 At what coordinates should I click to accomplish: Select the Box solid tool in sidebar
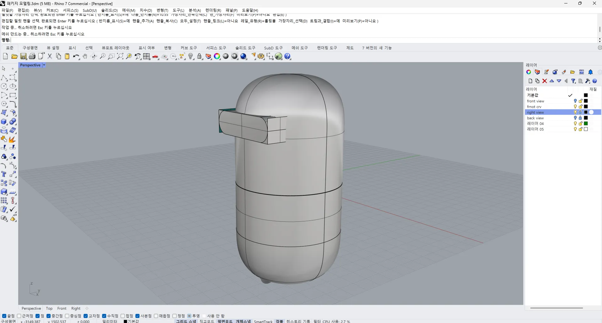click(x=4, y=122)
